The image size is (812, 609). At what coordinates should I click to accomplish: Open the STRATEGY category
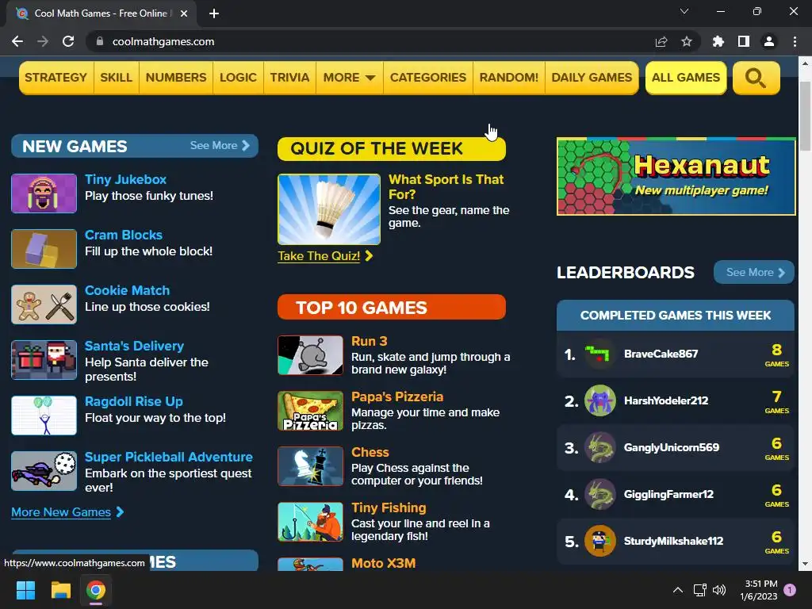tap(56, 78)
